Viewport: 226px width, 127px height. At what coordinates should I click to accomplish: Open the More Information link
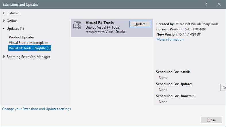pyautogui.click(x=170, y=40)
